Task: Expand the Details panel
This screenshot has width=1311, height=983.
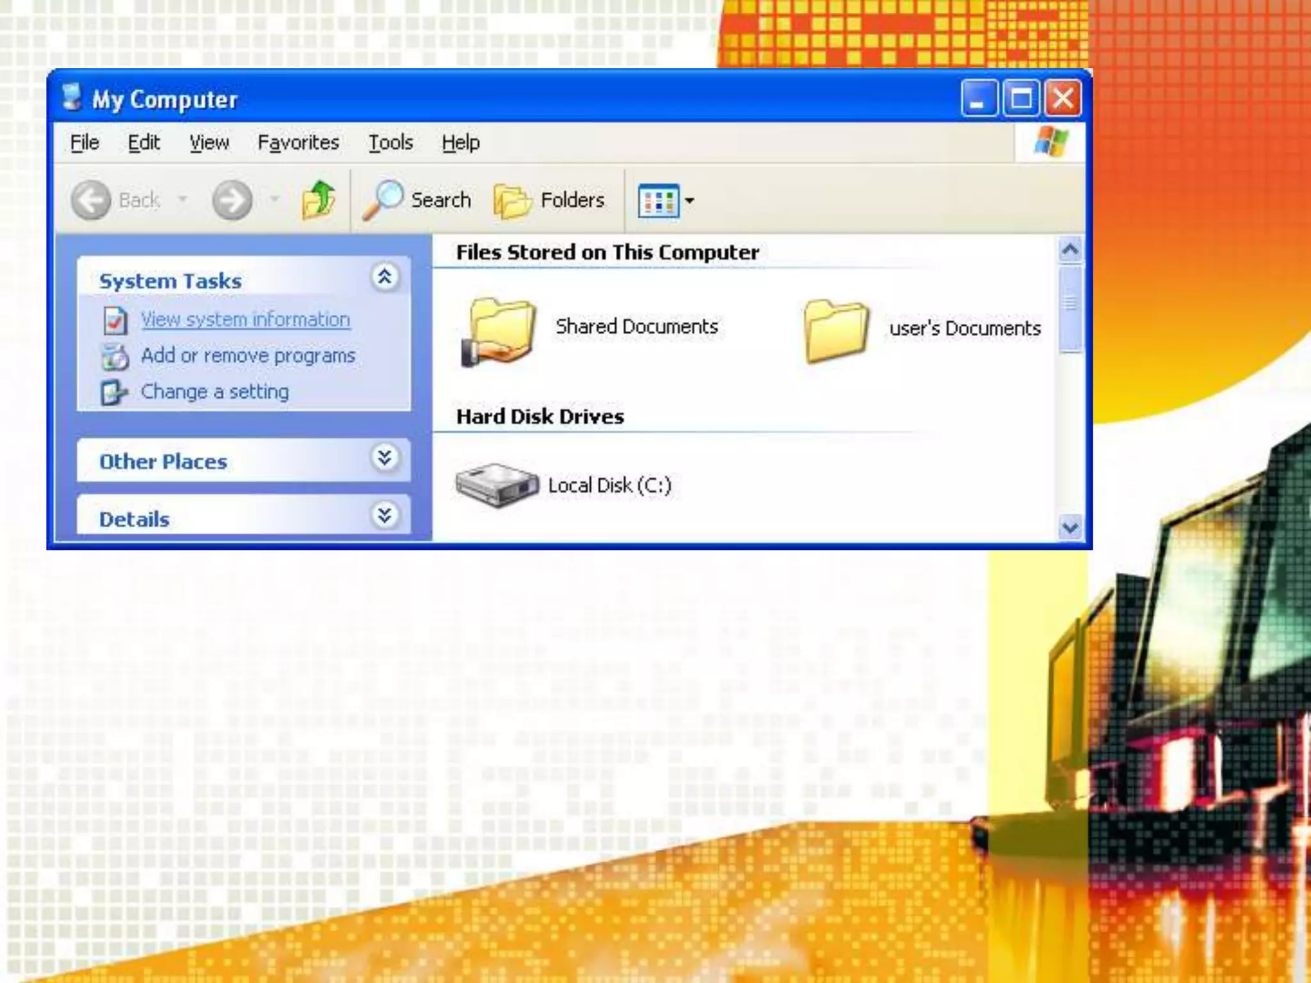Action: (384, 515)
